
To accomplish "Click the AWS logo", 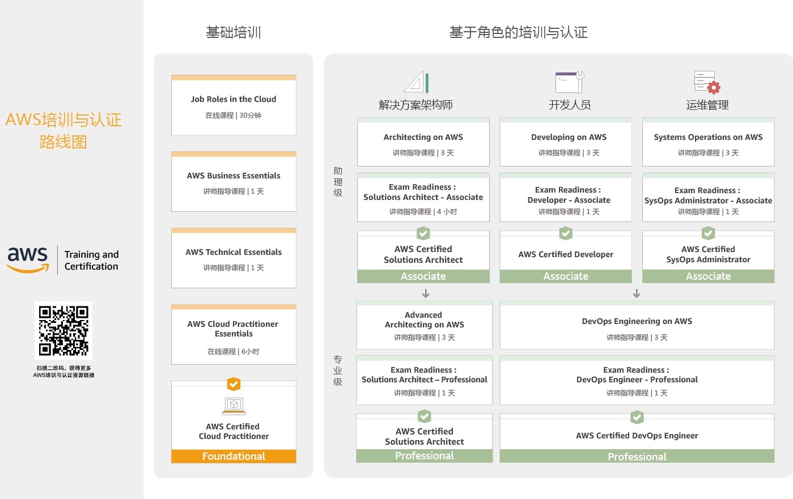I will pos(28,260).
